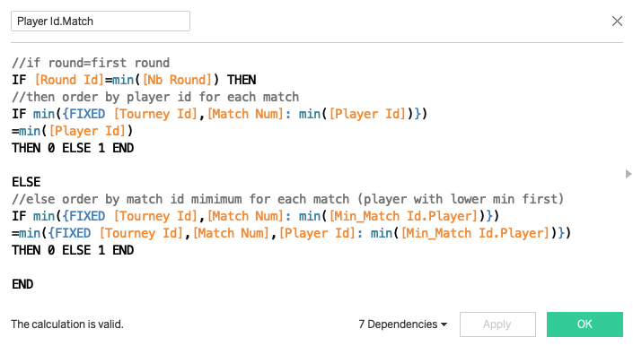
Task: Open the 7 Dependencies dropdown
Action: coord(402,324)
